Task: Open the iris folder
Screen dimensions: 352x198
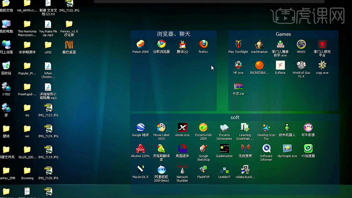Action: [27, 108]
